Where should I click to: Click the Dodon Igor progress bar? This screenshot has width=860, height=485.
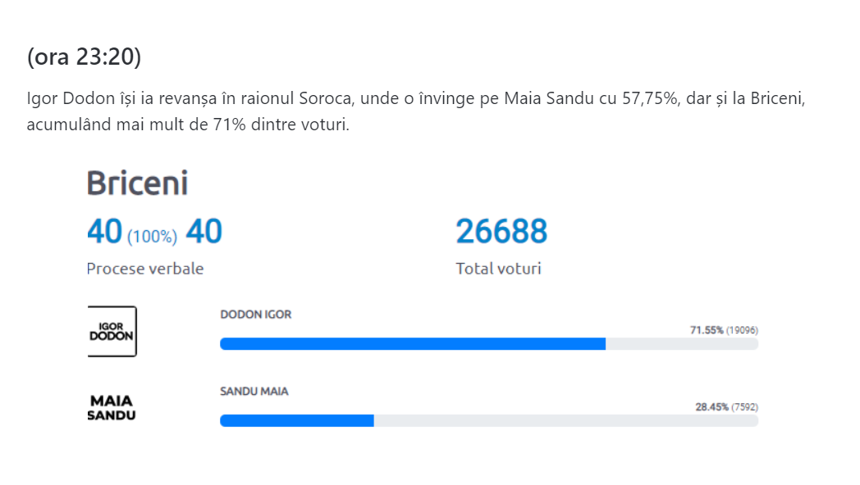pyautogui.click(x=489, y=344)
